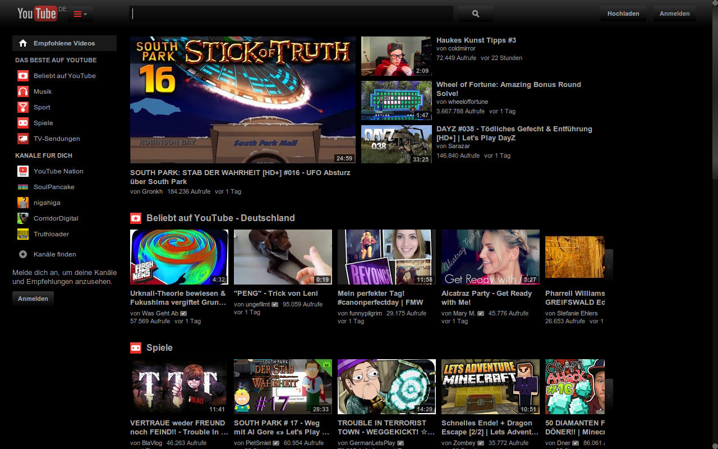Open SOUTH PARK: STAB DER WAHRHEIT title link
718x449 pixels.
(x=240, y=177)
